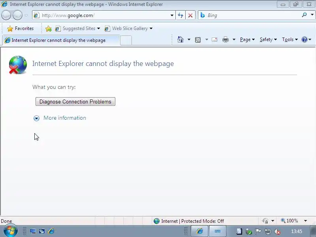Viewport: 316px width, 237px height.
Task: Launch Internet Explorer from quick launch
Action: (51, 231)
